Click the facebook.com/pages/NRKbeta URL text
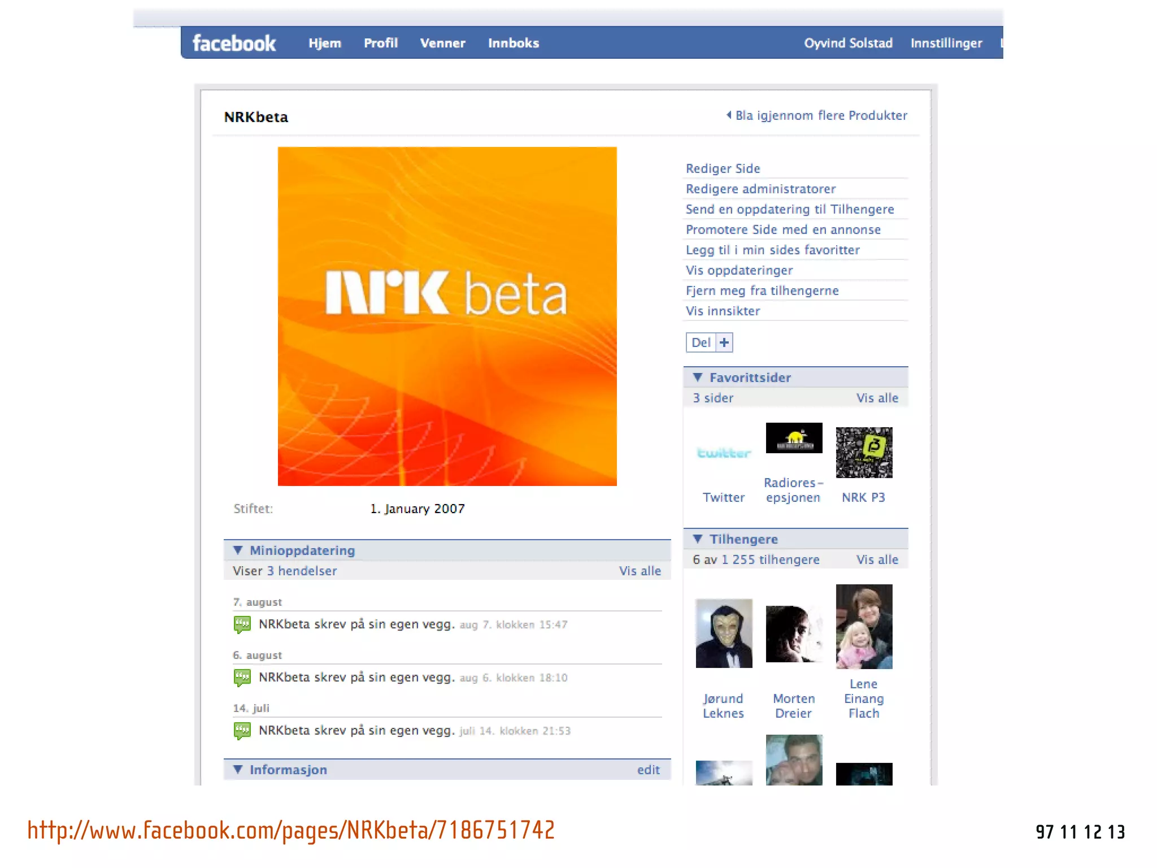This screenshot has width=1157, height=868. pyautogui.click(x=291, y=830)
